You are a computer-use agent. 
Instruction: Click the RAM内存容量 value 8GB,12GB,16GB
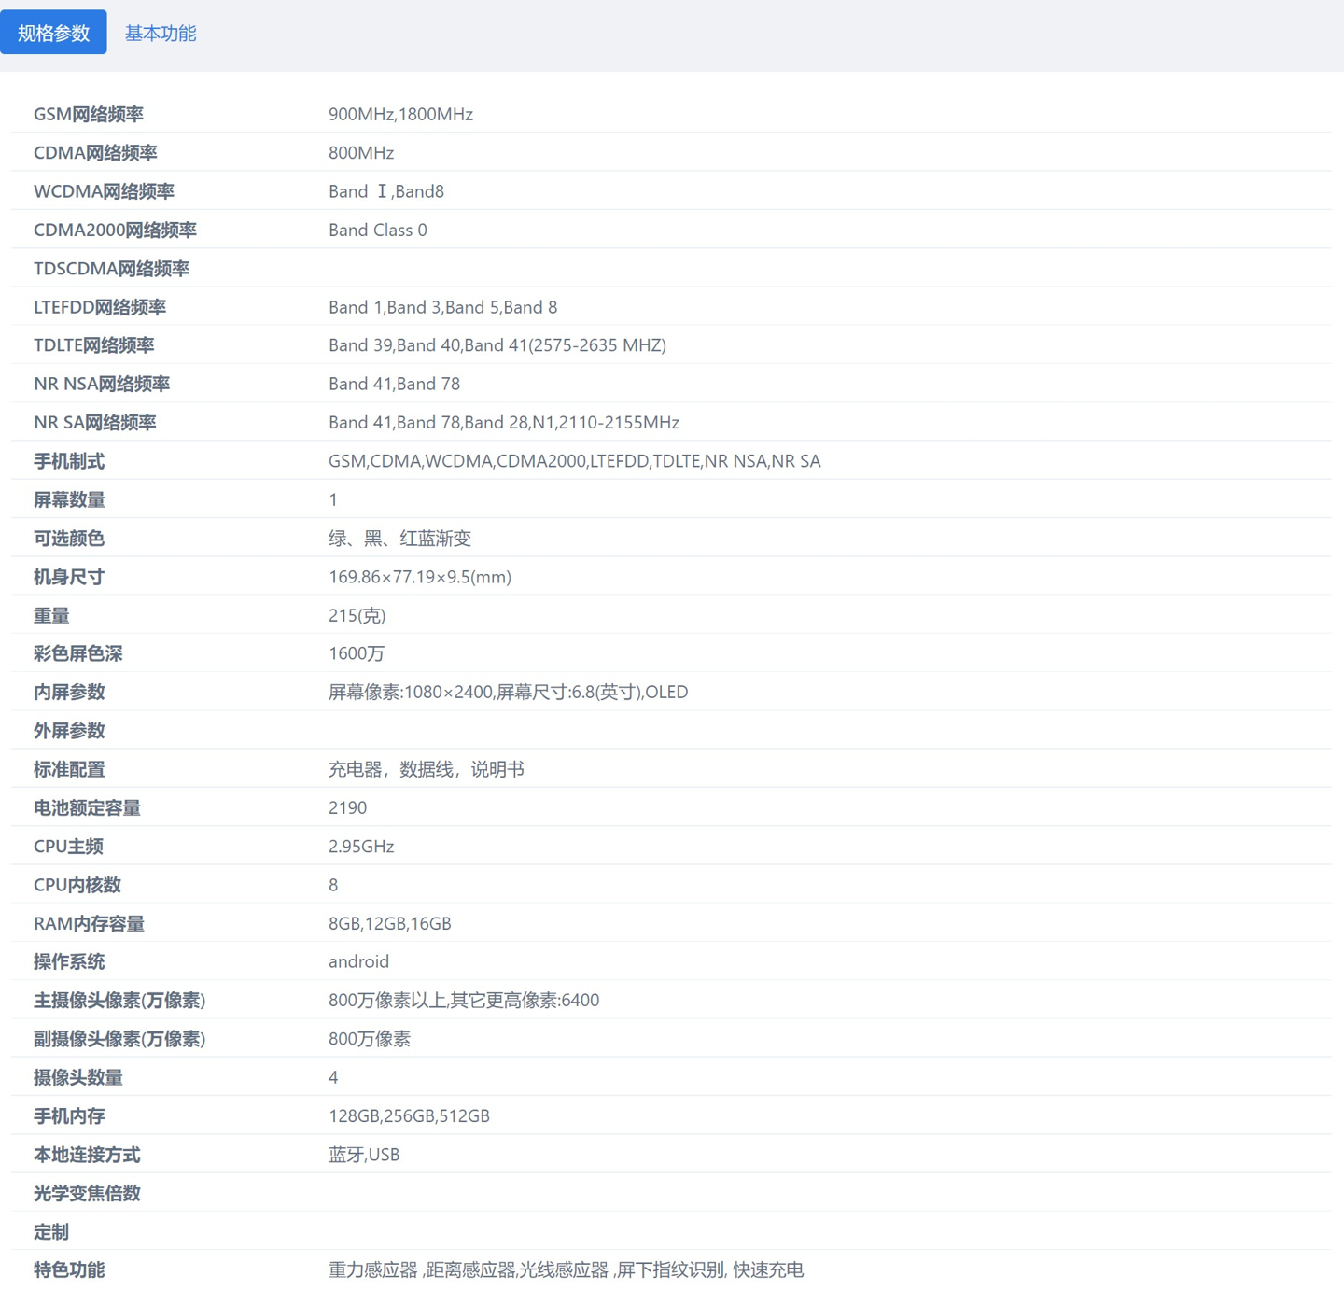click(389, 923)
